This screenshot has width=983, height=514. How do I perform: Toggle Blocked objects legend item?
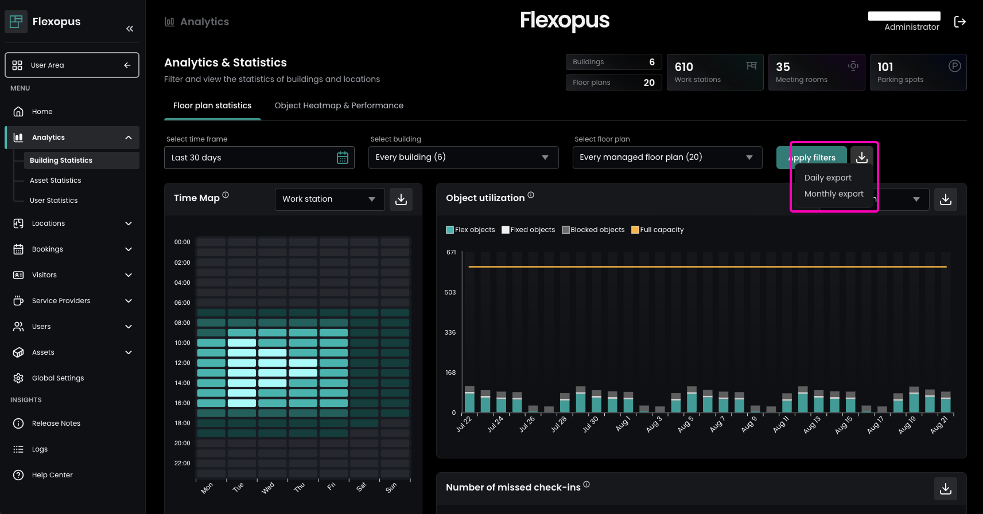pos(593,230)
